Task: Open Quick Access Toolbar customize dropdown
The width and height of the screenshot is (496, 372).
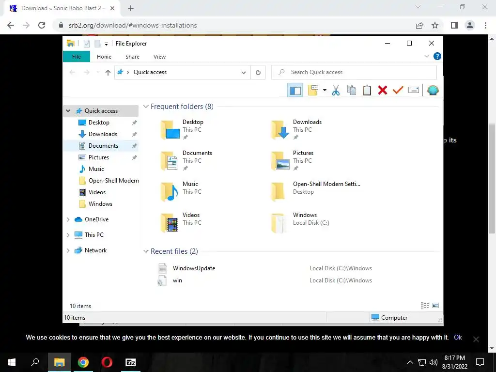Action: [106, 44]
